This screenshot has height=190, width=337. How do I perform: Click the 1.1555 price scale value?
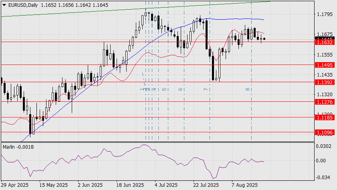coord(325,55)
